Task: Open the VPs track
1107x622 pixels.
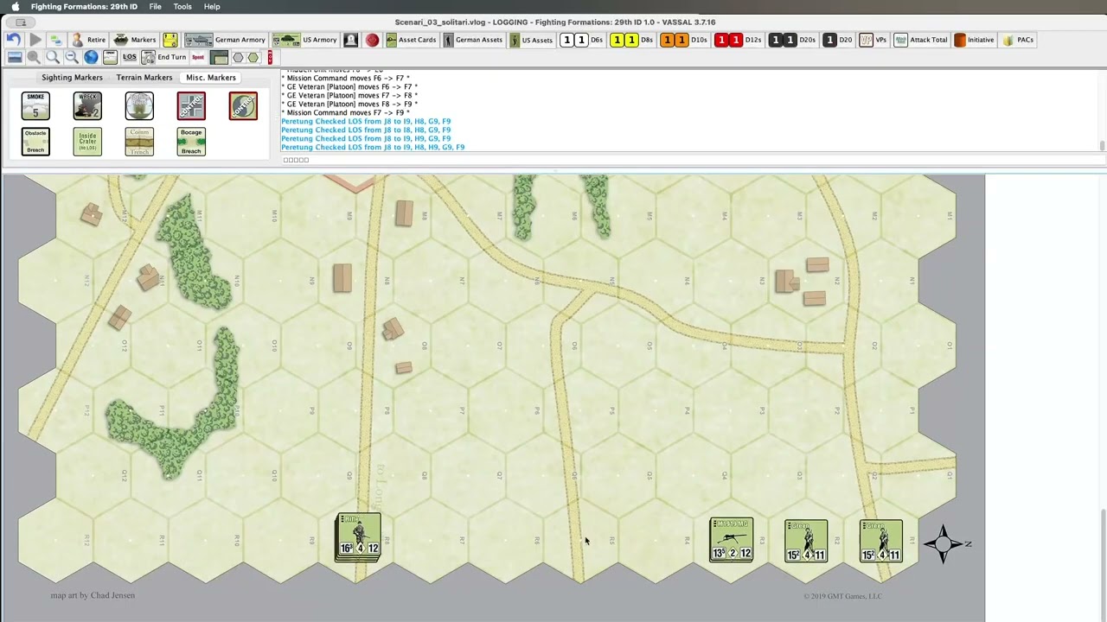Action: pyautogui.click(x=873, y=40)
